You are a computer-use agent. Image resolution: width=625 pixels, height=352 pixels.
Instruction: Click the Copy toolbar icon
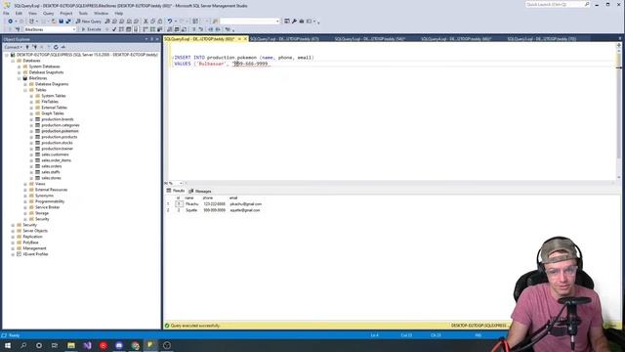[x=152, y=22]
